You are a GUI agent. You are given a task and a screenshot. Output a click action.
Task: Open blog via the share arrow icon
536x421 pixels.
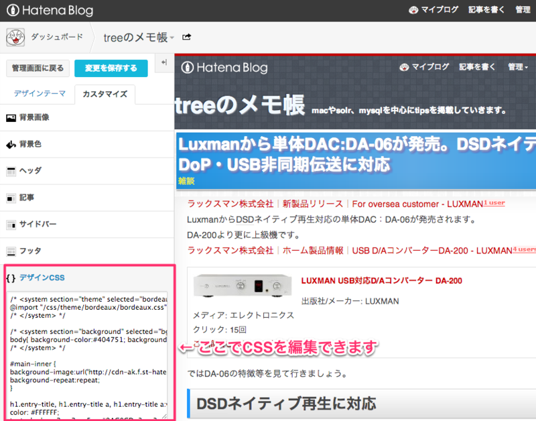coord(187,37)
